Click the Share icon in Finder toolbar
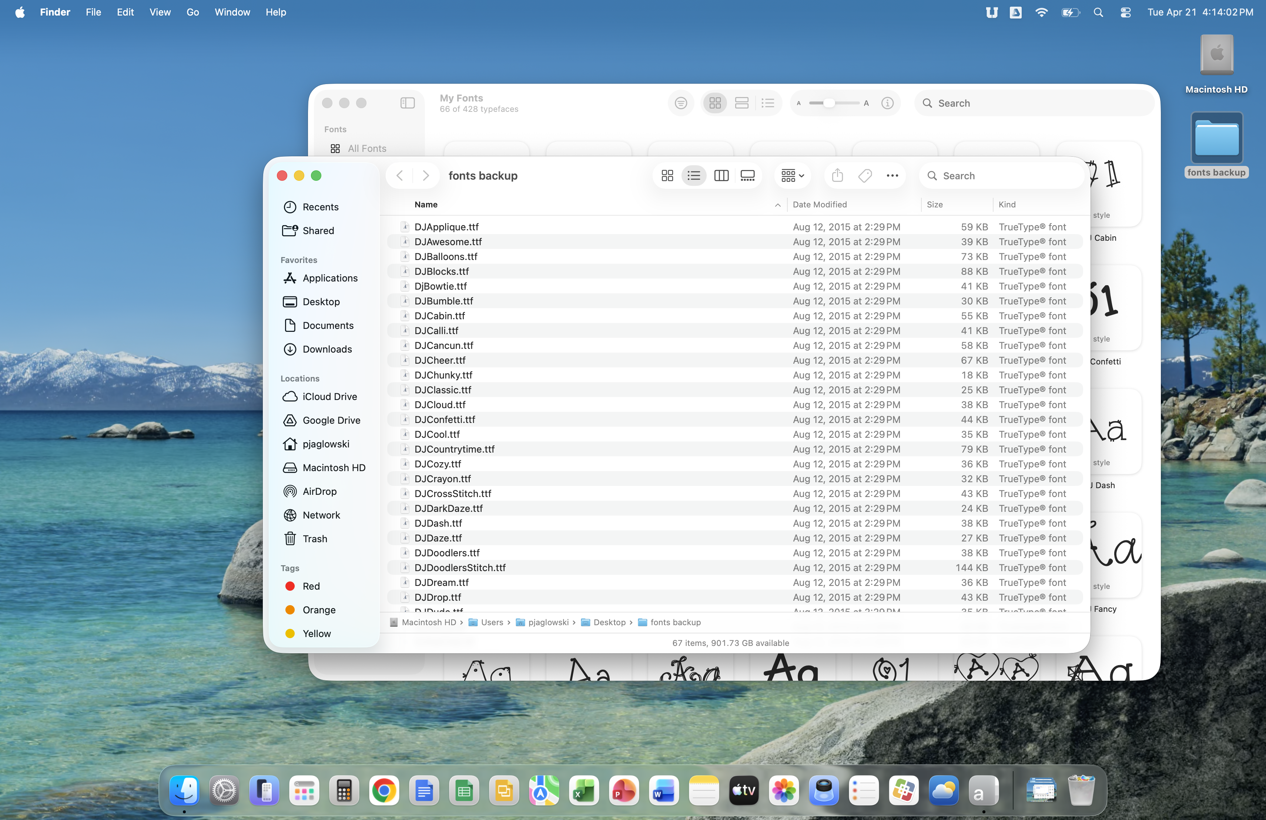 837,176
